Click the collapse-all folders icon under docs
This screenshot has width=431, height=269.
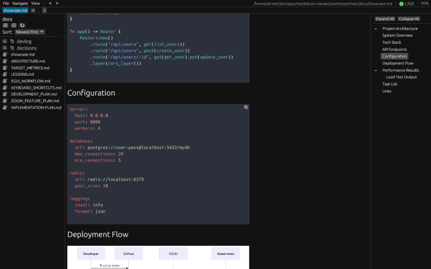[14, 25]
